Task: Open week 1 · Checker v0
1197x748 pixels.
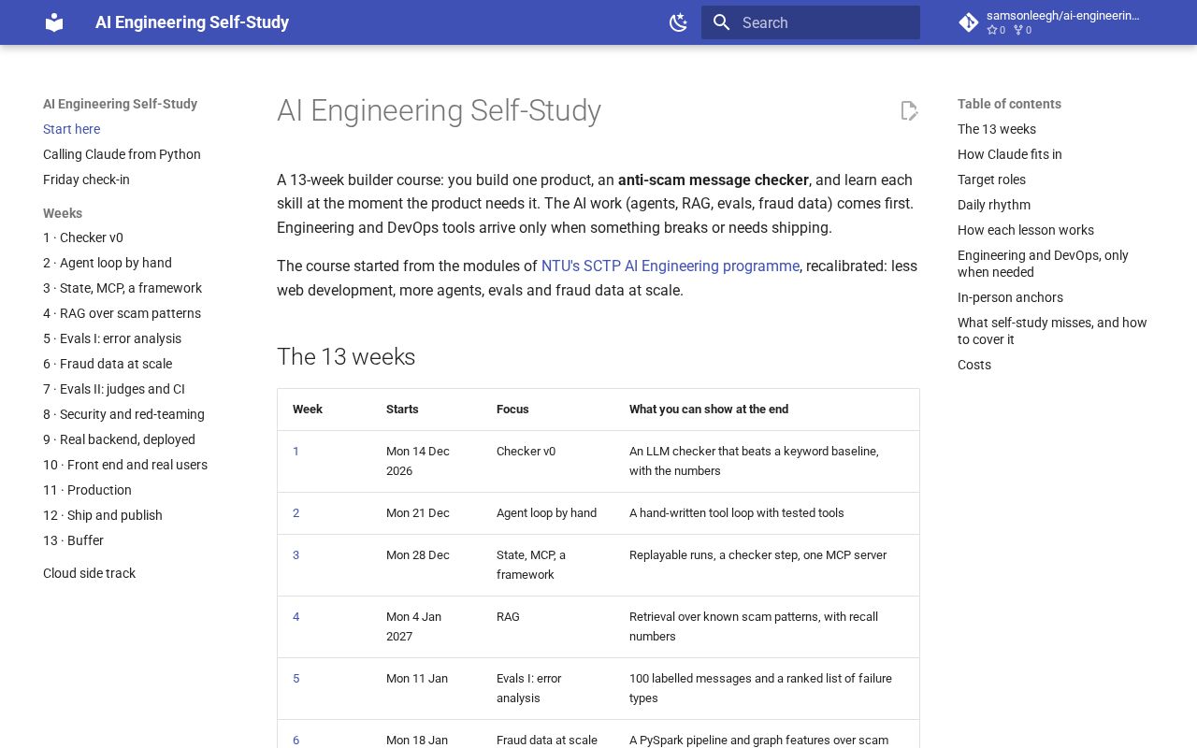Action: 83,237
